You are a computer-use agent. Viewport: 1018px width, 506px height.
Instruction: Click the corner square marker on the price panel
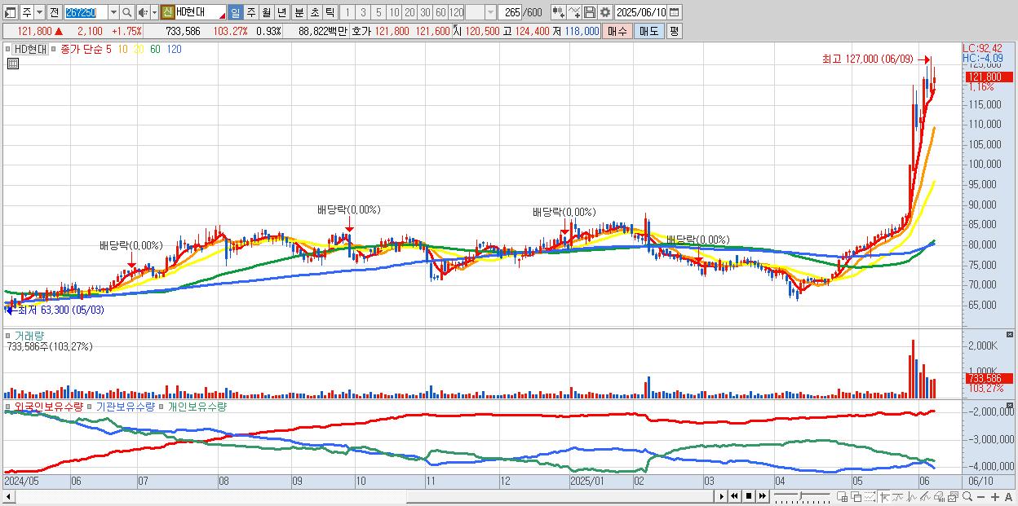click(8, 49)
